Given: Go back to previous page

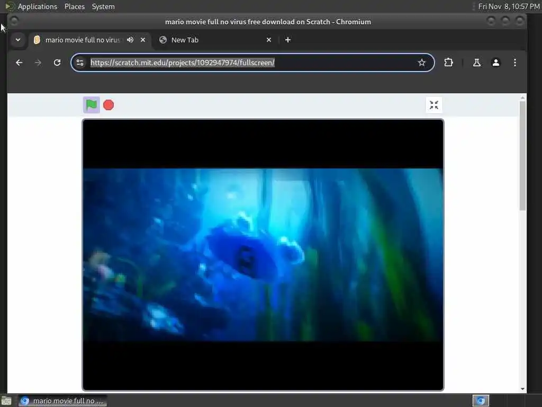Looking at the screenshot, I should 20,63.
